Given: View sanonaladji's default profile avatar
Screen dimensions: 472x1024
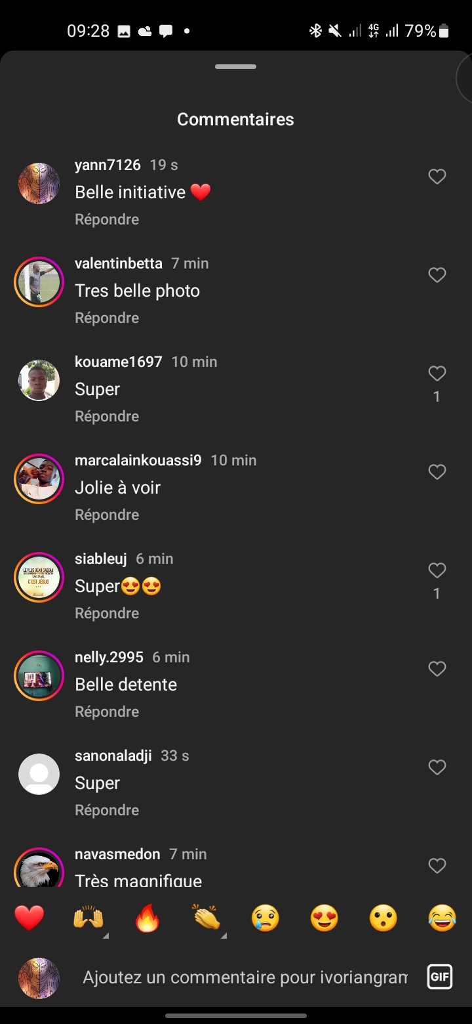Looking at the screenshot, I should coord(39,775).
